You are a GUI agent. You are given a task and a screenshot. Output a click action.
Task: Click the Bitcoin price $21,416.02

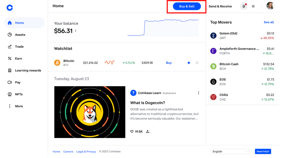pyautogui.click(x=90, y=63)
